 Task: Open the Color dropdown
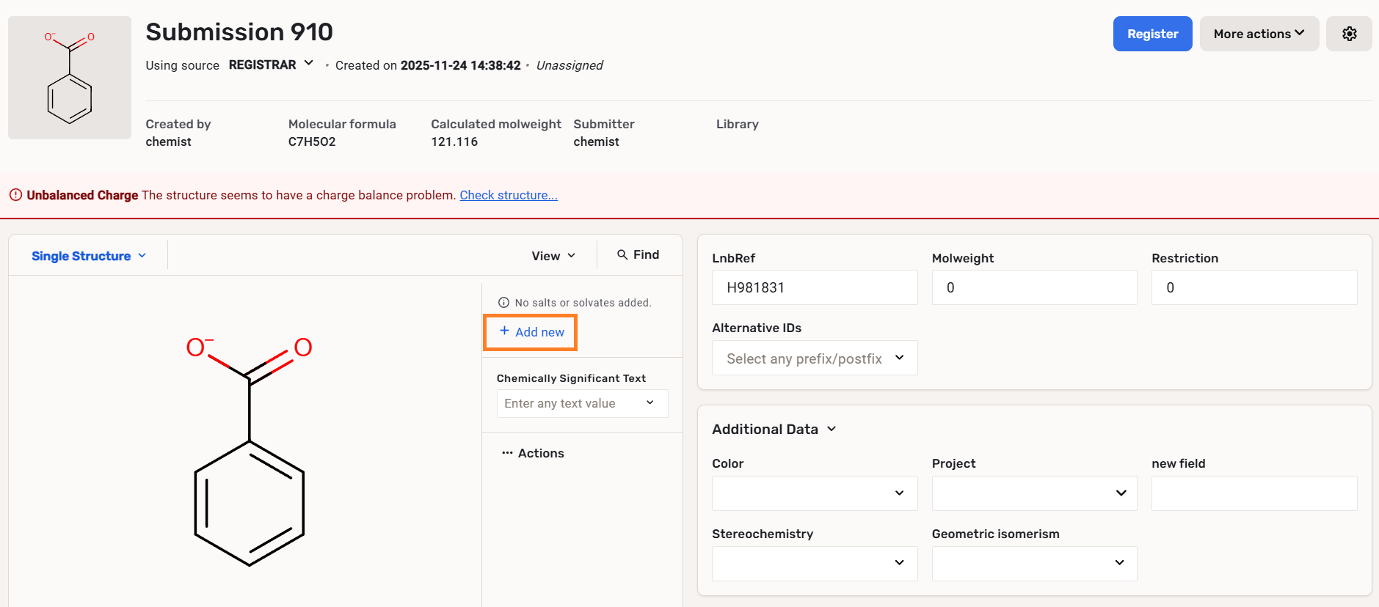(815, 493)
